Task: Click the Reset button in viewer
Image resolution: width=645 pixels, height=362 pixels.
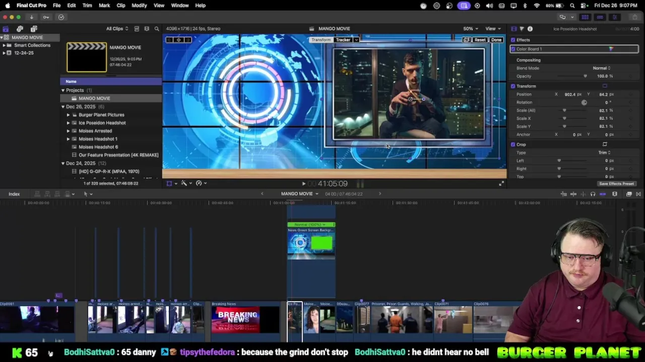Action: pyautogui.click(x=480, y=40)
